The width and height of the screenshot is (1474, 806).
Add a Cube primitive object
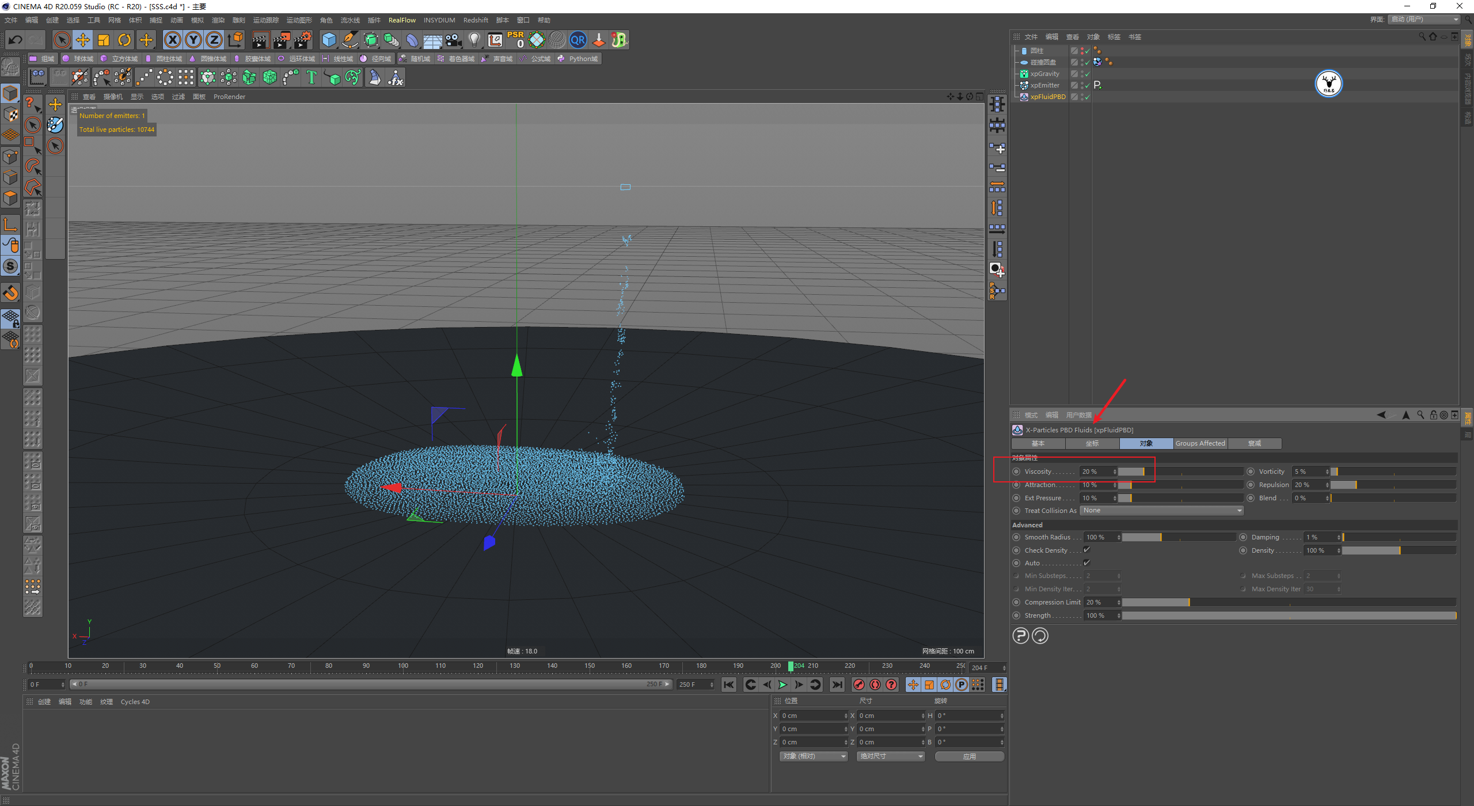coord(329,40)
